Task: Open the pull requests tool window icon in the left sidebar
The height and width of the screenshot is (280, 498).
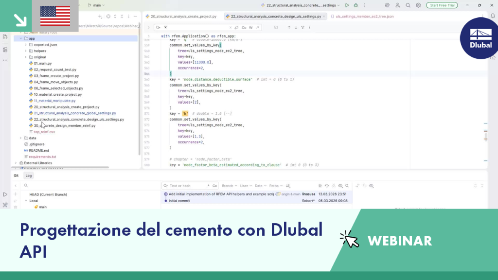Action: coord(5,37)
